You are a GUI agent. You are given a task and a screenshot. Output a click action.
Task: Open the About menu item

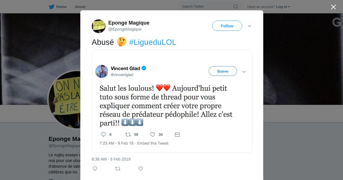pos(80,7)
